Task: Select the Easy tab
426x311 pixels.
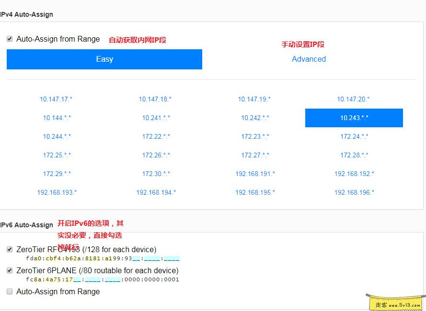Action: pyautogui.click(x=104, y=59)
